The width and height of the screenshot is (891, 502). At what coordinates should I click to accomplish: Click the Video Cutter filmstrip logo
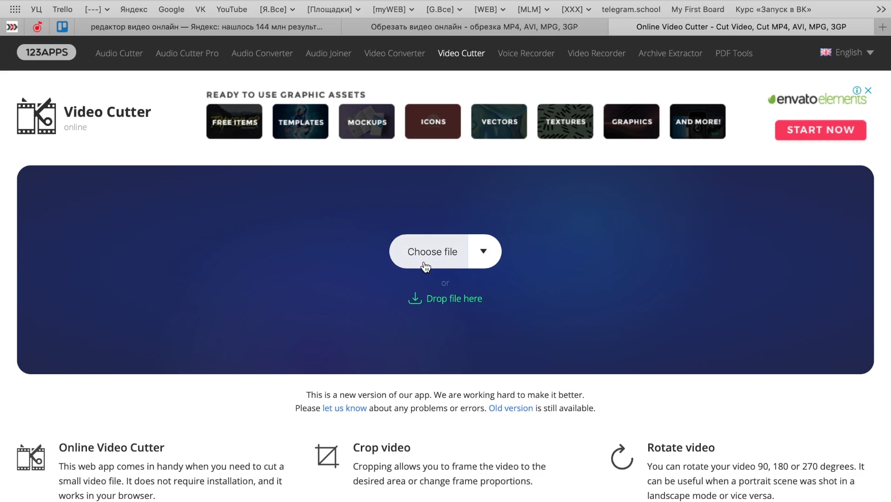coord(36,116)
